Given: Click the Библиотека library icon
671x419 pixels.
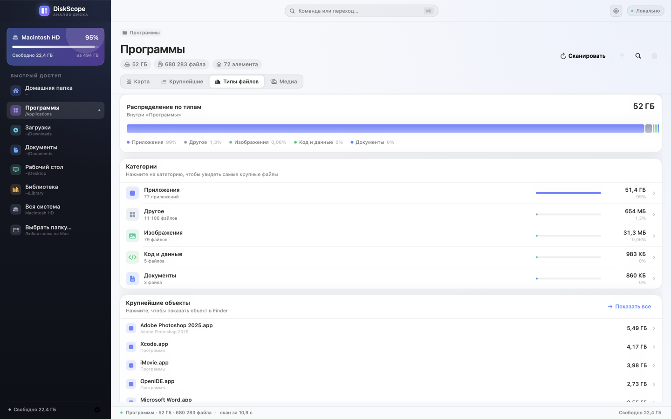Looking at the screenshot, I should click(16, 189).
